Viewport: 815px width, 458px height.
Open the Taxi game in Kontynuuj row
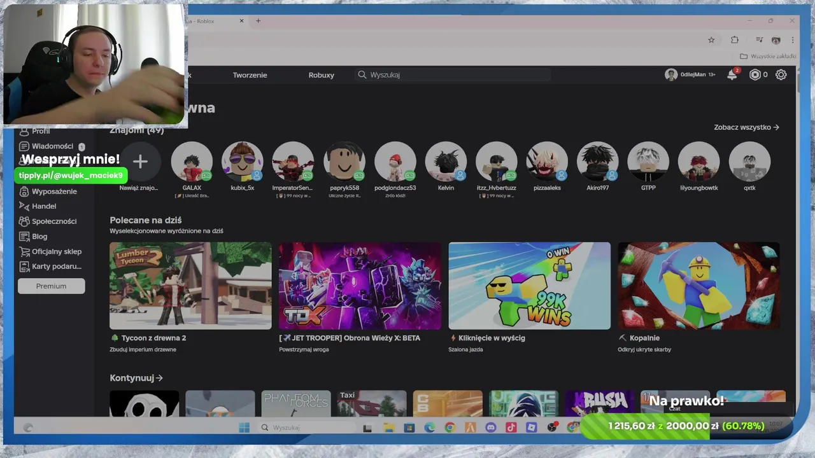point(372,403)
